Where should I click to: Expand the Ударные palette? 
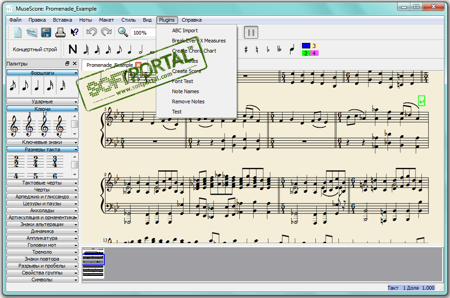[42, 101]
